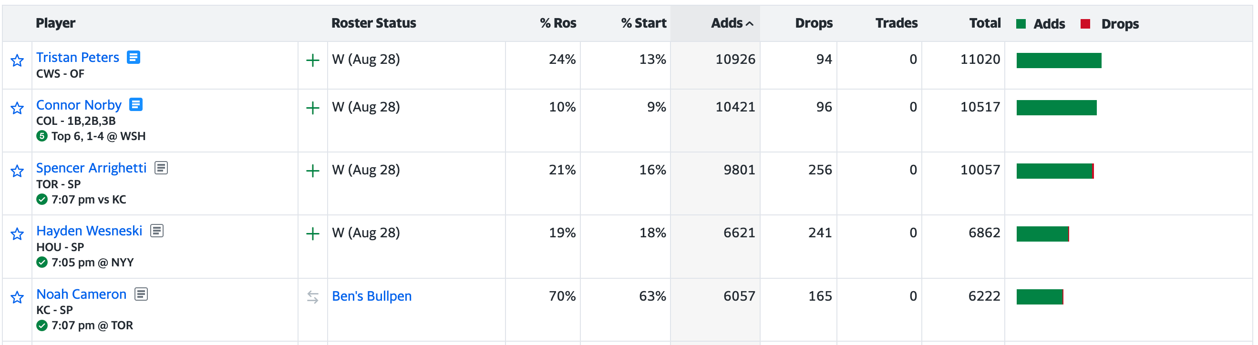Open Ben's Bullpen team link
Image resolution: width=1258 pixels, height=345 pixels.
pos(371,296)
